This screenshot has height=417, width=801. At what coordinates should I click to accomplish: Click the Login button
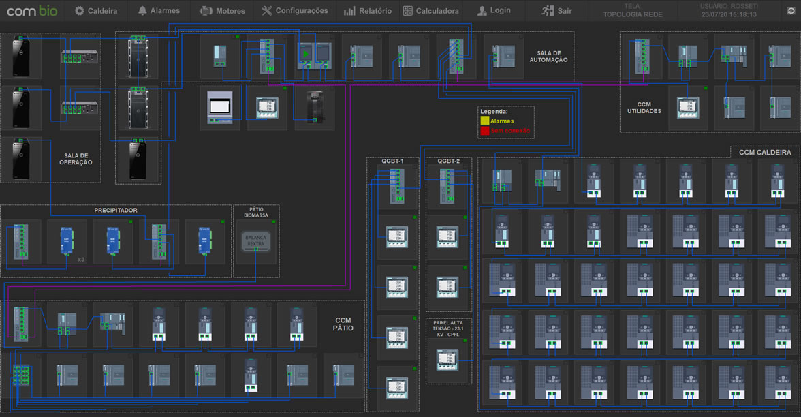click(494, 11)
